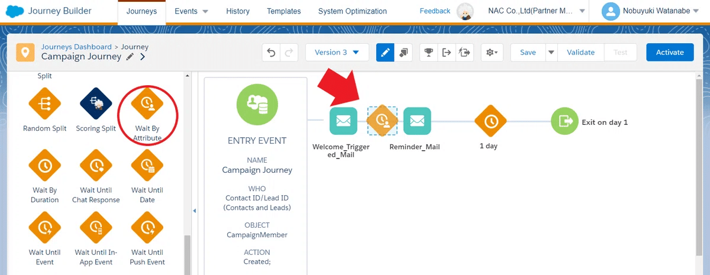The image size is (710, 275).
Task: Open the path optimizer icon
Action: [464, 52]
